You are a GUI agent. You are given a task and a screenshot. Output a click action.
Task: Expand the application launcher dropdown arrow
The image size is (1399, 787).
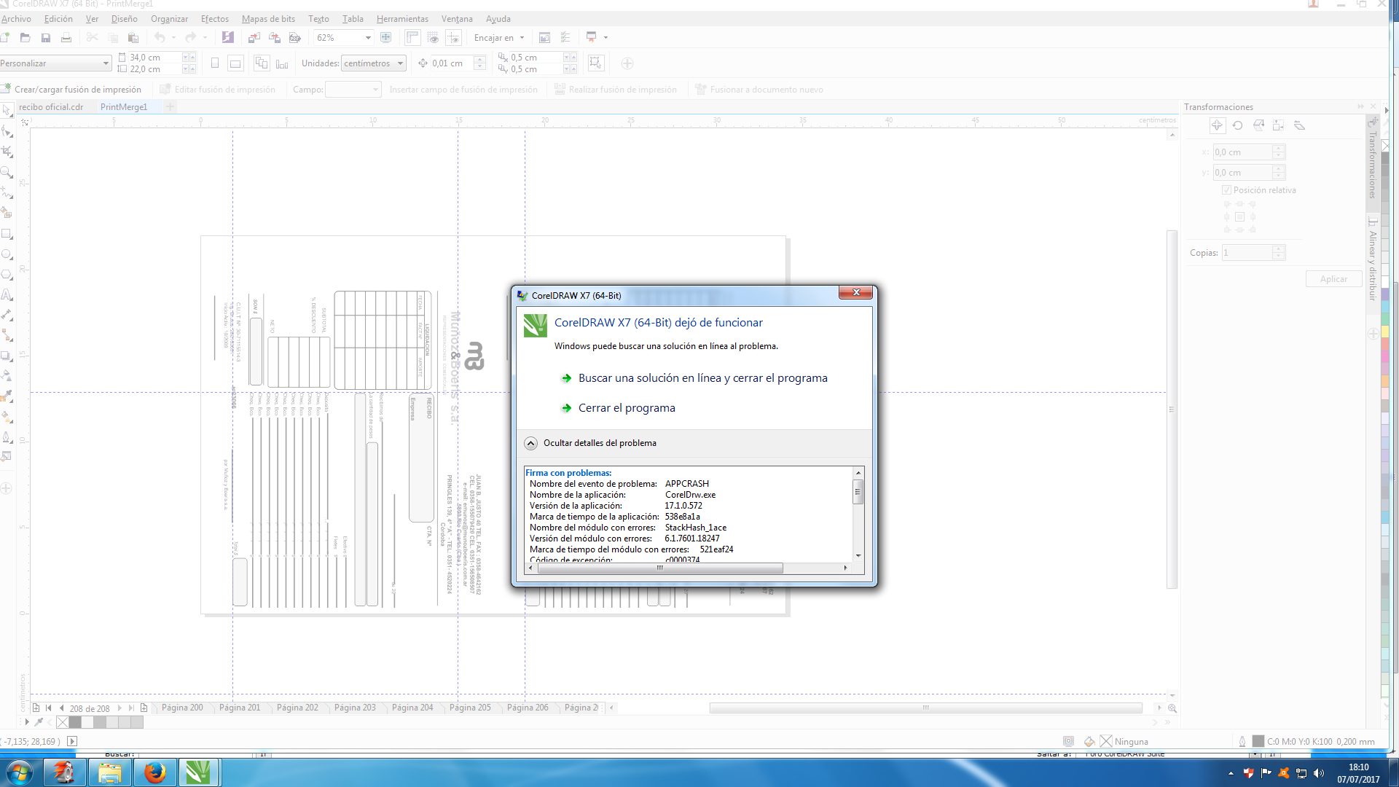point(606,38)
